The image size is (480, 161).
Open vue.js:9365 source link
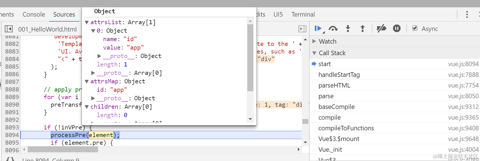tap(463, 117)
